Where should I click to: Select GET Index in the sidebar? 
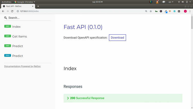[12, 26]
